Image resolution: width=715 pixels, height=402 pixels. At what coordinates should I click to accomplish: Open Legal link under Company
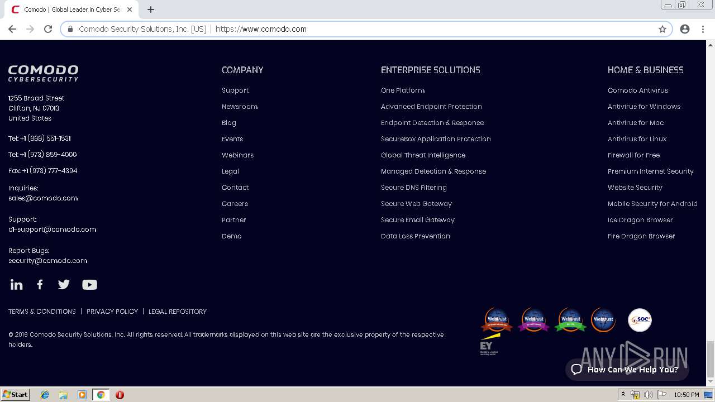click(x=230, y=171)
